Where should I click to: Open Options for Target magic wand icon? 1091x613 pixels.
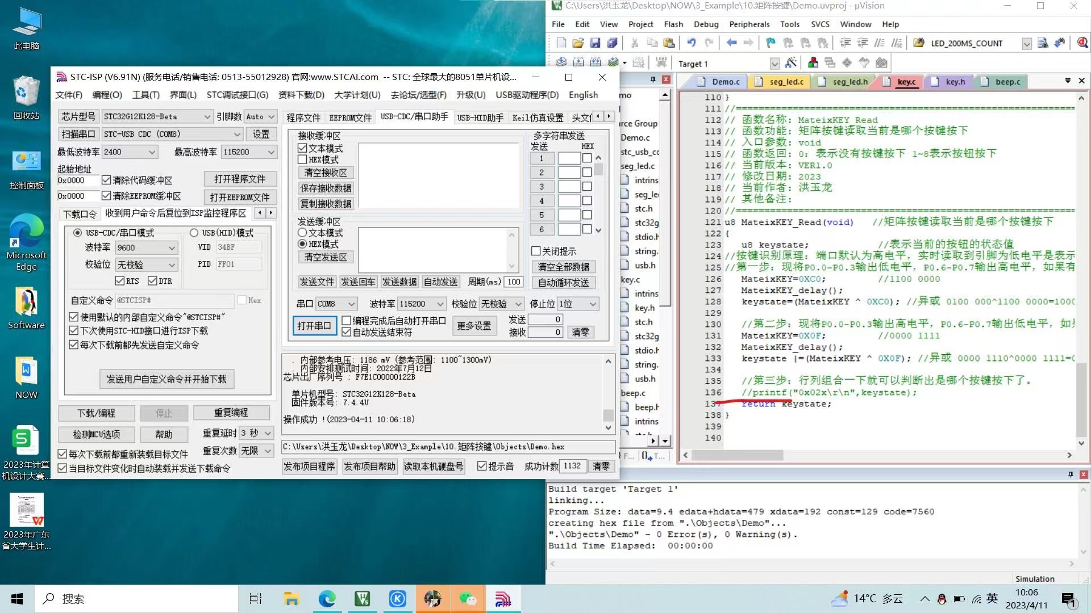pyautogui.click(x=790, y=62)
